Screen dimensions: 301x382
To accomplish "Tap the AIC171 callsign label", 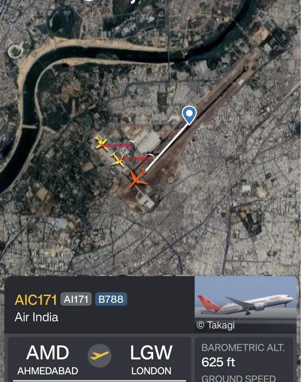I will (x=36, y=300).
